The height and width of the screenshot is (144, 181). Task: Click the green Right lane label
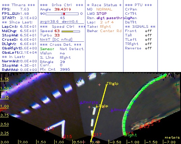point(131,135)
